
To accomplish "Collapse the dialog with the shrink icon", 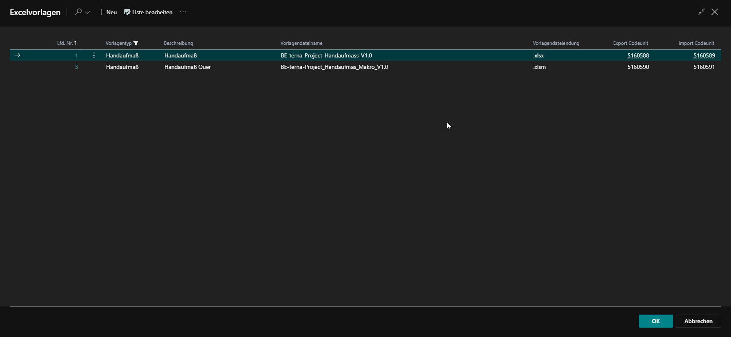I will pos(701,12).
